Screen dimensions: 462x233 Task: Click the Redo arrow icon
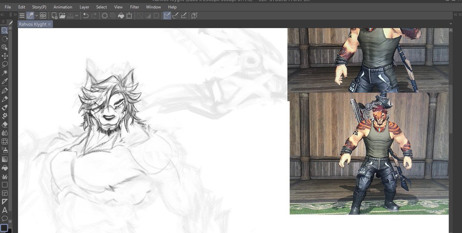(x=94, y=16)
